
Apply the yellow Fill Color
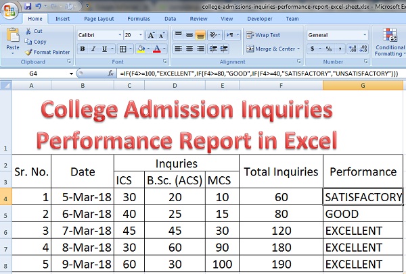pos(141,49)
